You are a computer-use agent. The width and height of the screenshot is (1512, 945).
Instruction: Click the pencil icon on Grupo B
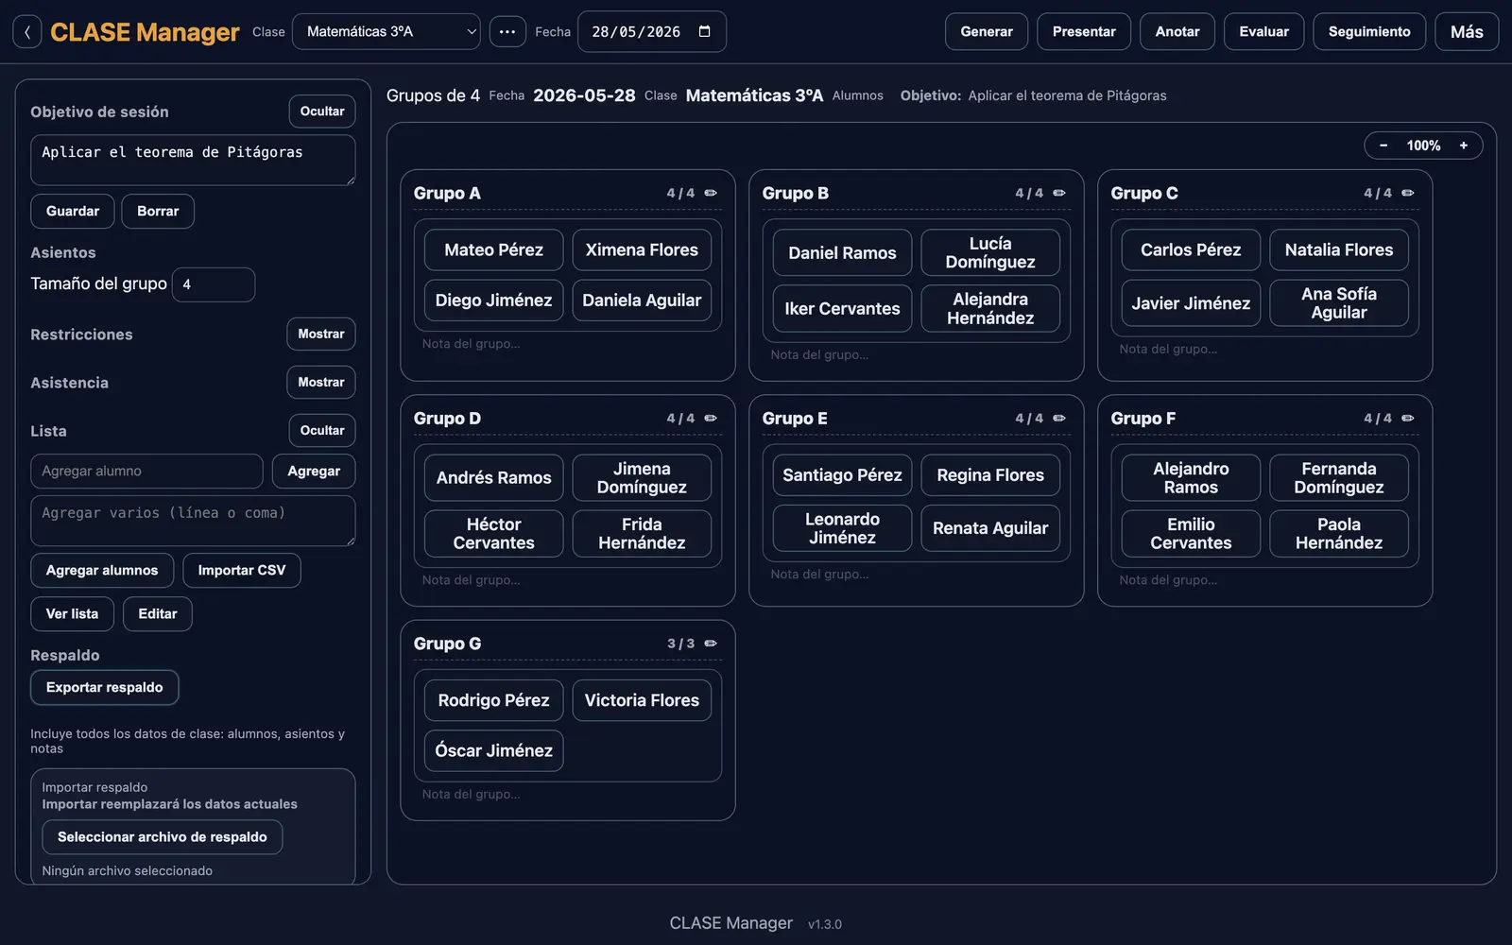point(1059,193)
